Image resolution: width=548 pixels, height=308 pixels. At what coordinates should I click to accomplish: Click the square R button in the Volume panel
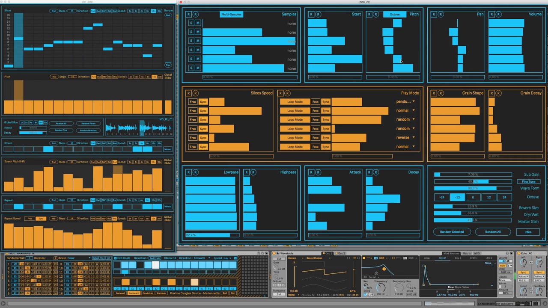(491, 14)
